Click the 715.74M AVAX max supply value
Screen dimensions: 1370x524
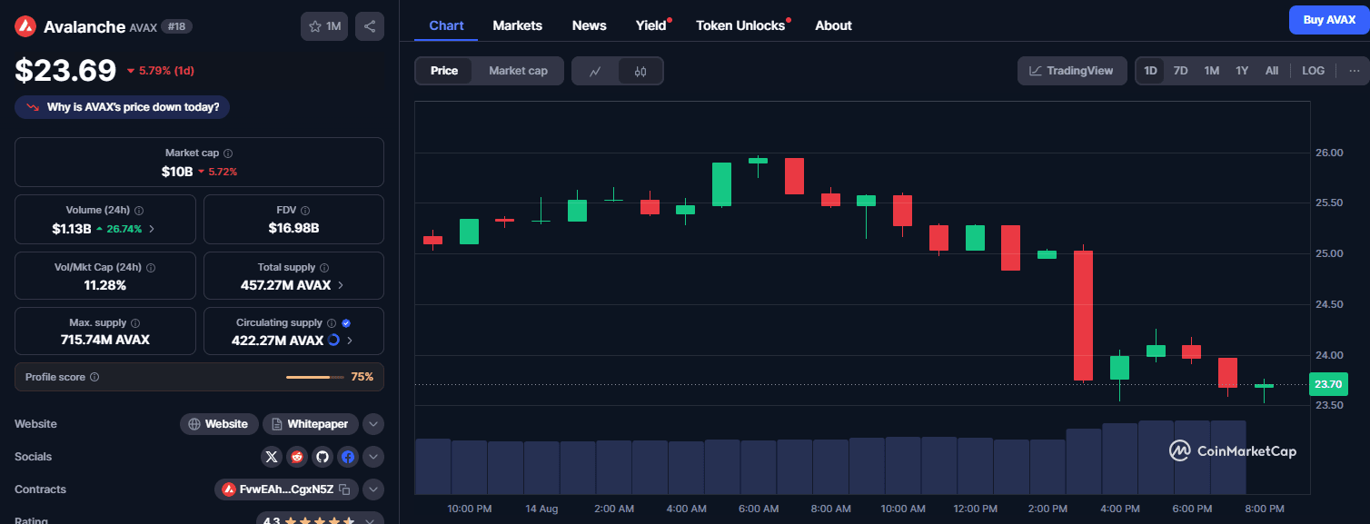point(105,340)
